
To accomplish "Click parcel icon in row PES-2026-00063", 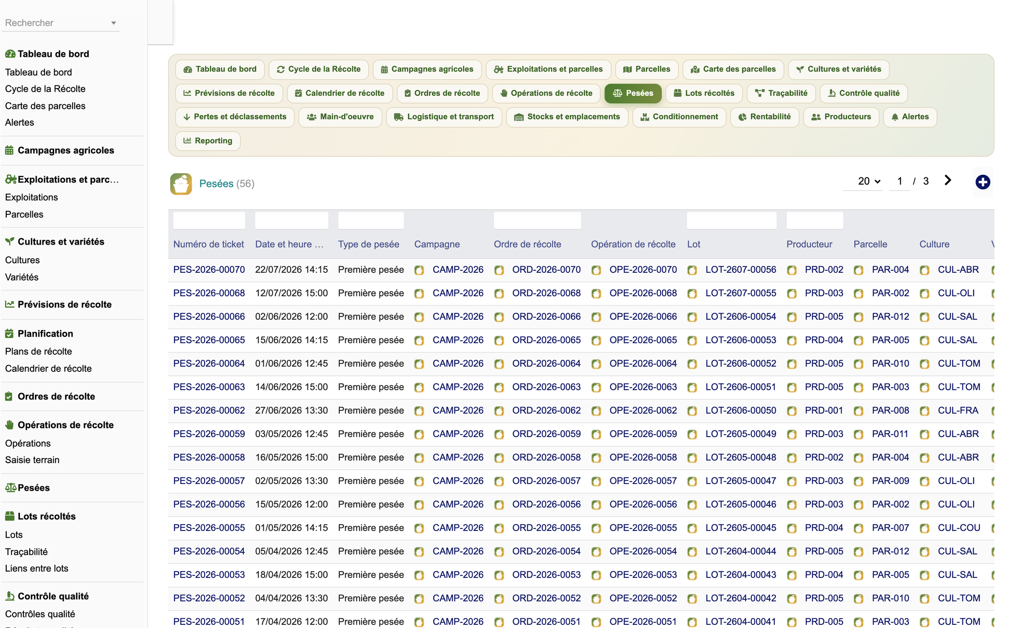I will point(859,388).
